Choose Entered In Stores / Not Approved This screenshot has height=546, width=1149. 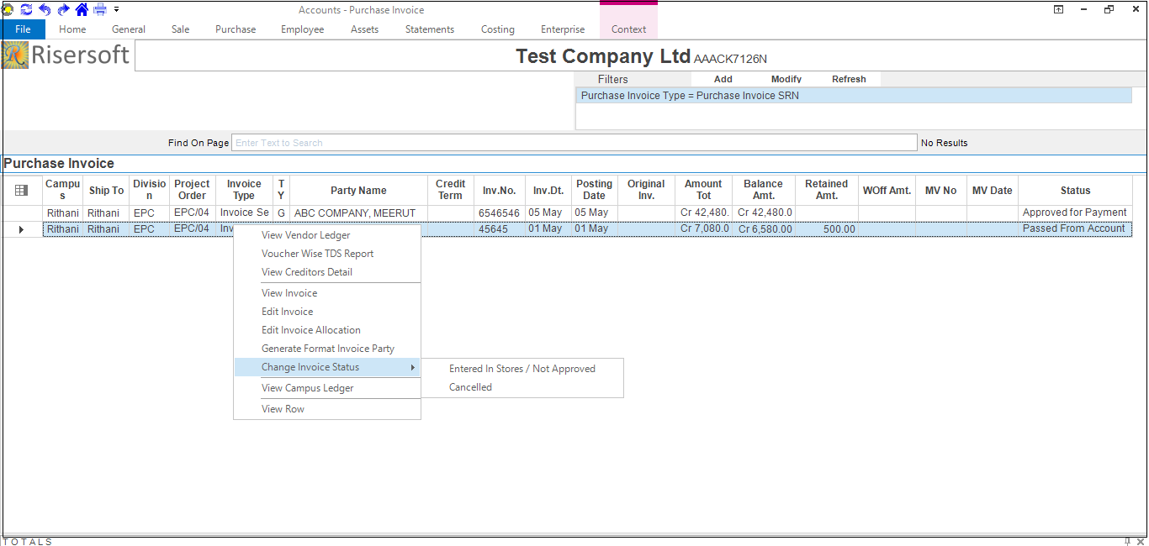[x=522, y=369]
